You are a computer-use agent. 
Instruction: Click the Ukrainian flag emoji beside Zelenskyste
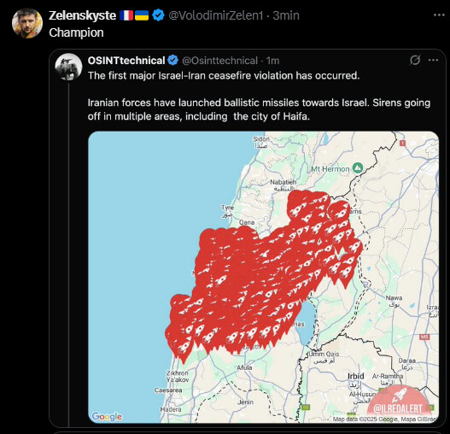(x=142, y=15)
